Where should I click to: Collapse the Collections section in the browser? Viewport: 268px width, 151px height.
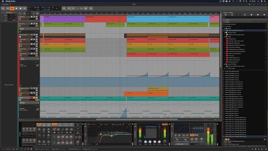pyautogui.click(x=224, y=20)
